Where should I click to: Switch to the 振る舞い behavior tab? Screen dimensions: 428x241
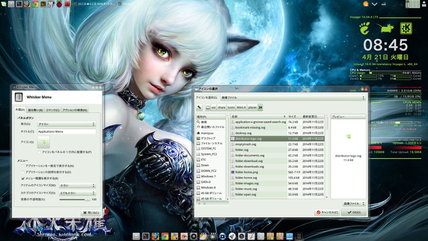coord(35,110)
